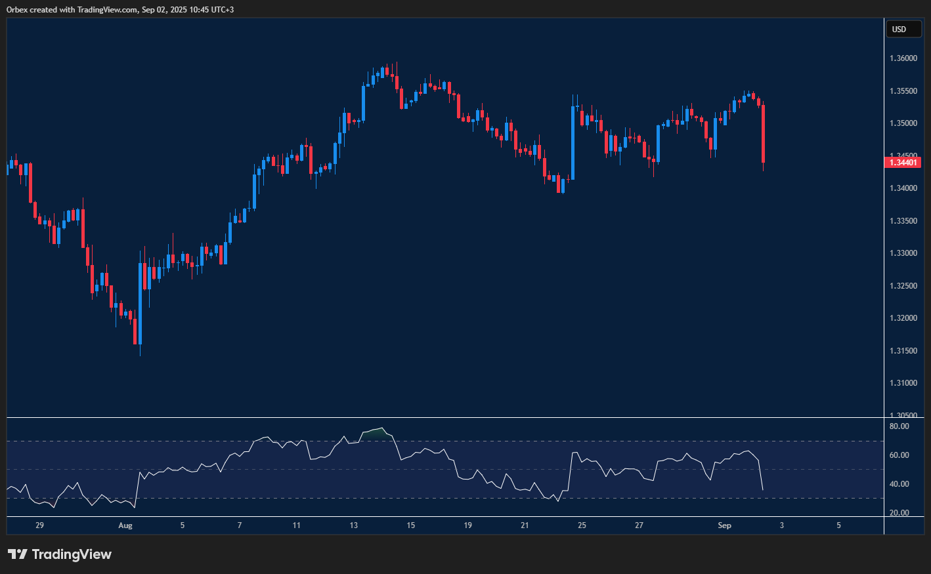Click the 27 date label on the axis

pyautogui.click(x=638, y=525)
